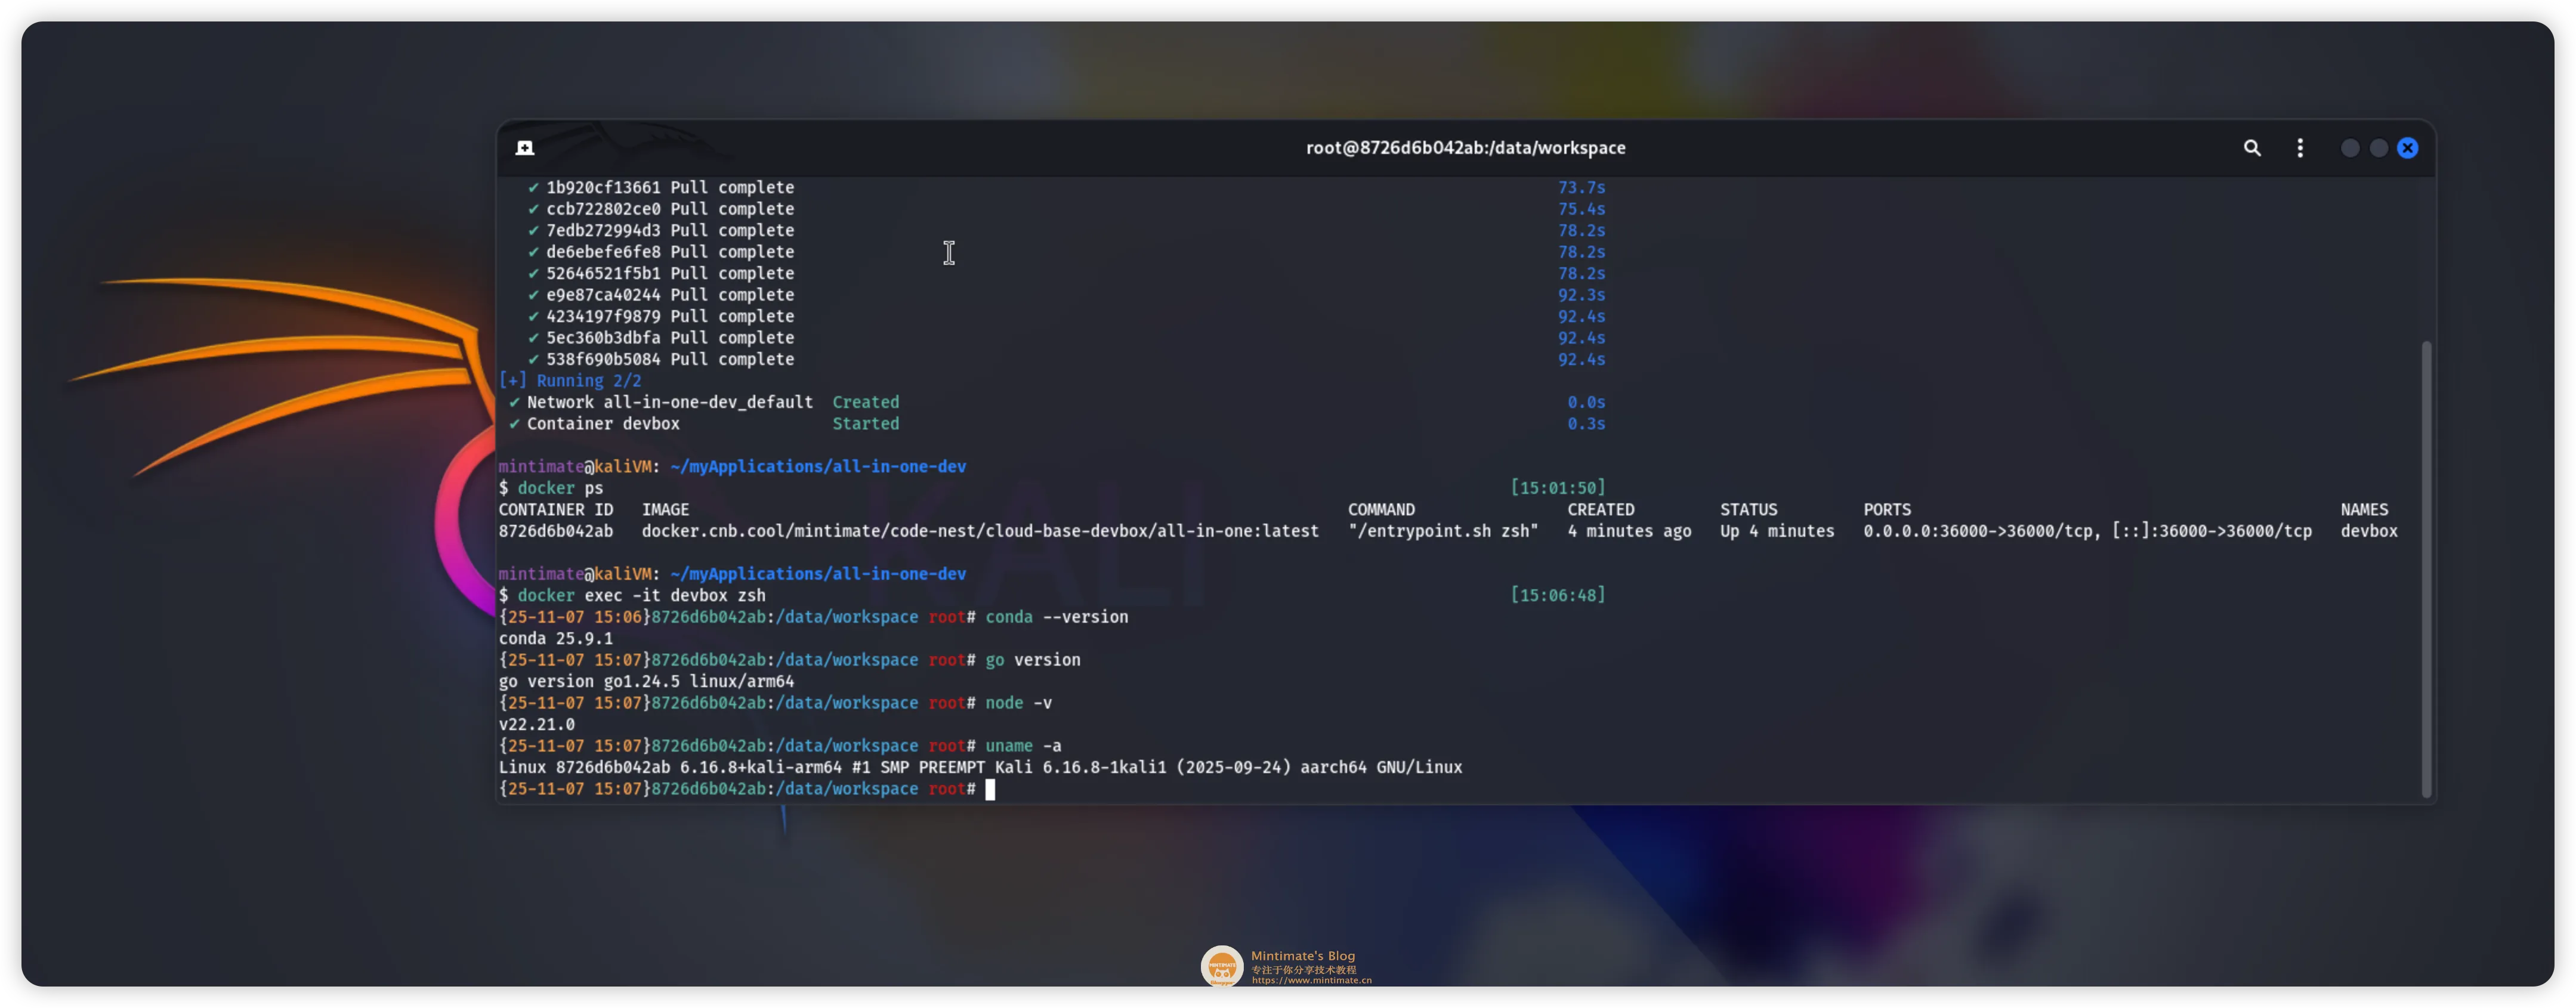This screenshot has width=2576, height=1008.
Task: Click the checkmark beside Container devbox
Action: coord(514,424)
